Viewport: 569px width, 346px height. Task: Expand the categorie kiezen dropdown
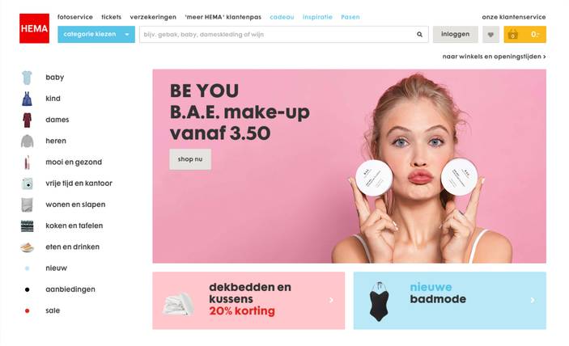[96, 35]
